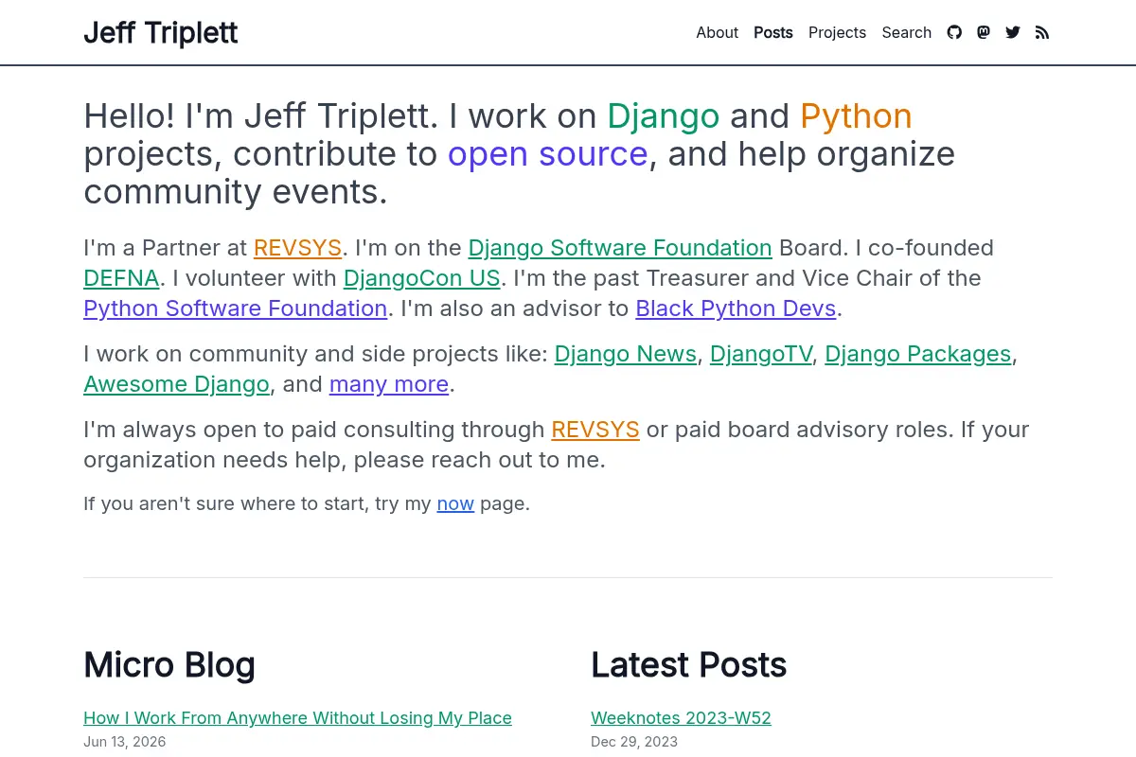Visit the Twitter bird icon
Viewport: 1136px width, 757px height.
click(x=1013, y=32)
